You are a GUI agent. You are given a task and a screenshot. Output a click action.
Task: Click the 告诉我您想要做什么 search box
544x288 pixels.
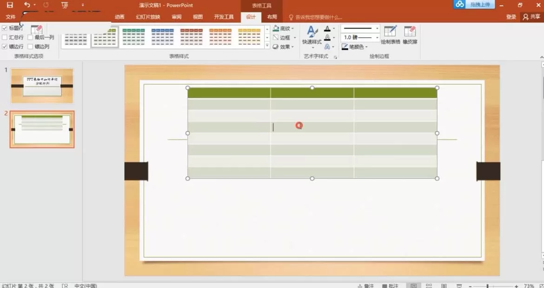point(316,17)
